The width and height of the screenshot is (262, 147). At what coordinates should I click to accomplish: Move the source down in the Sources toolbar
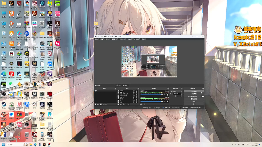[x=129, y=104]
